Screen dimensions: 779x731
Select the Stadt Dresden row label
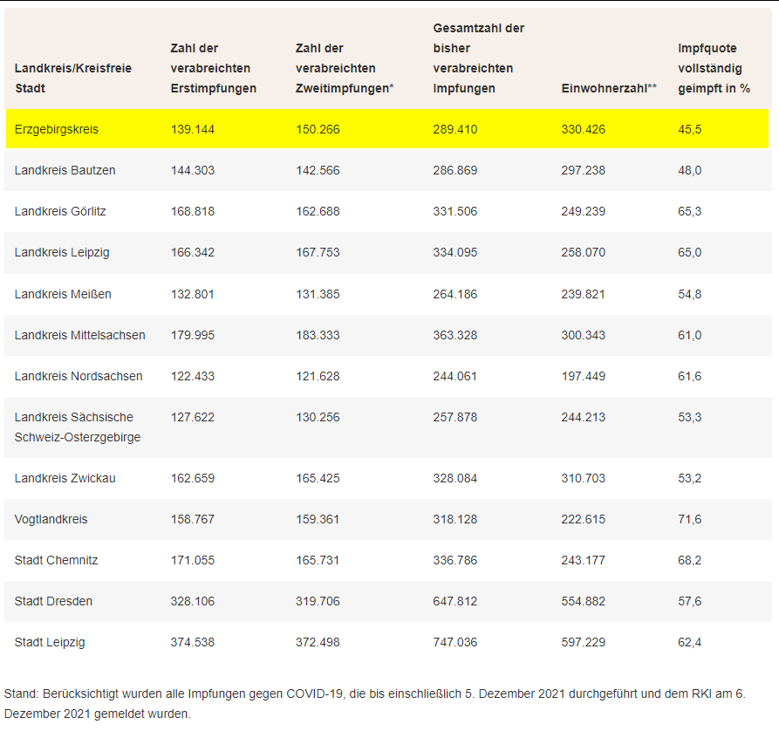pos(53,601)
